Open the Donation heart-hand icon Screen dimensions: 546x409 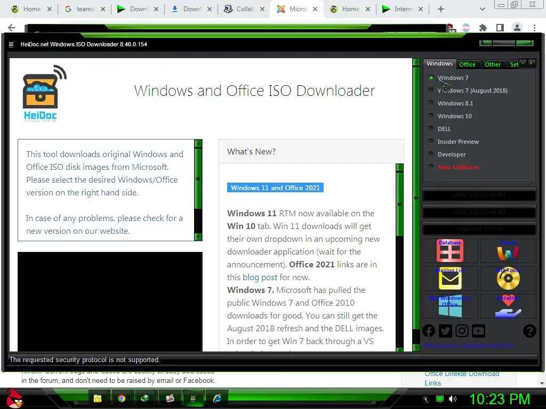pos(508,306)
